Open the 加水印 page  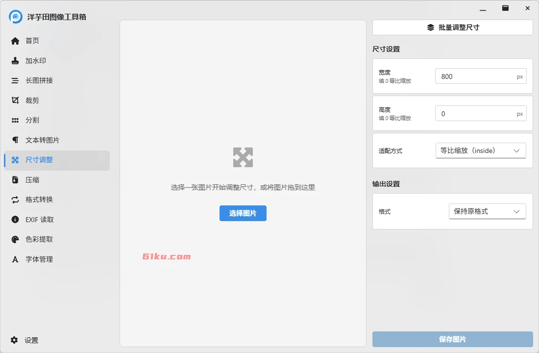click(x=57, y=61)
